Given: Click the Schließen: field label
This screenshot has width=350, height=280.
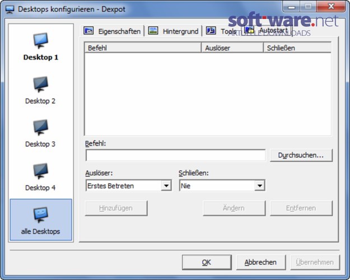Looking at the screenshot, I should pyautogui.click(x=194, y=173).
